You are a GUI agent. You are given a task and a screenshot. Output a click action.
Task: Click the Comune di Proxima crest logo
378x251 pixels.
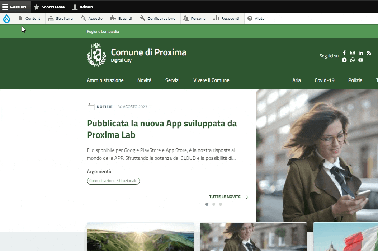coord(96,55)
